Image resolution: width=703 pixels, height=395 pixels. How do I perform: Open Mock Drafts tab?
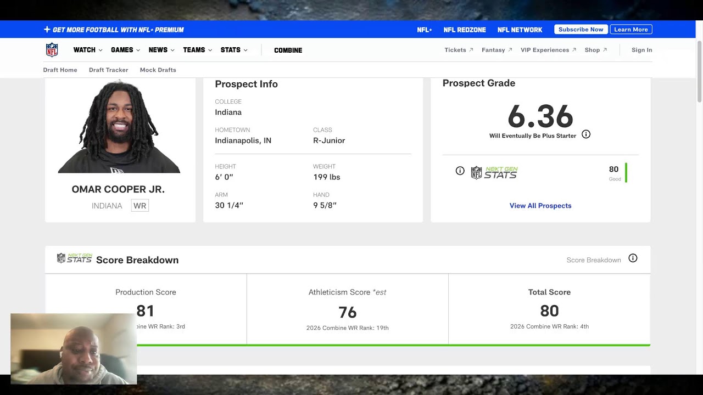(x=158, y=70)
